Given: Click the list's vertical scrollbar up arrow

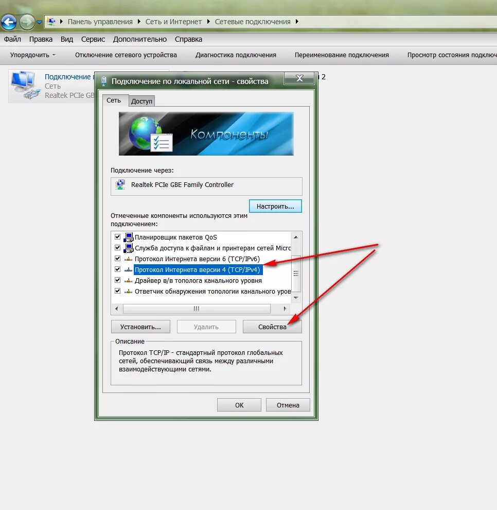Looking at the screenshot, I should click(296, 237).
